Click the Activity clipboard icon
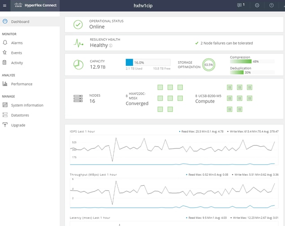The width and height of the screenshot is (285, 226). tap(4, 62)
